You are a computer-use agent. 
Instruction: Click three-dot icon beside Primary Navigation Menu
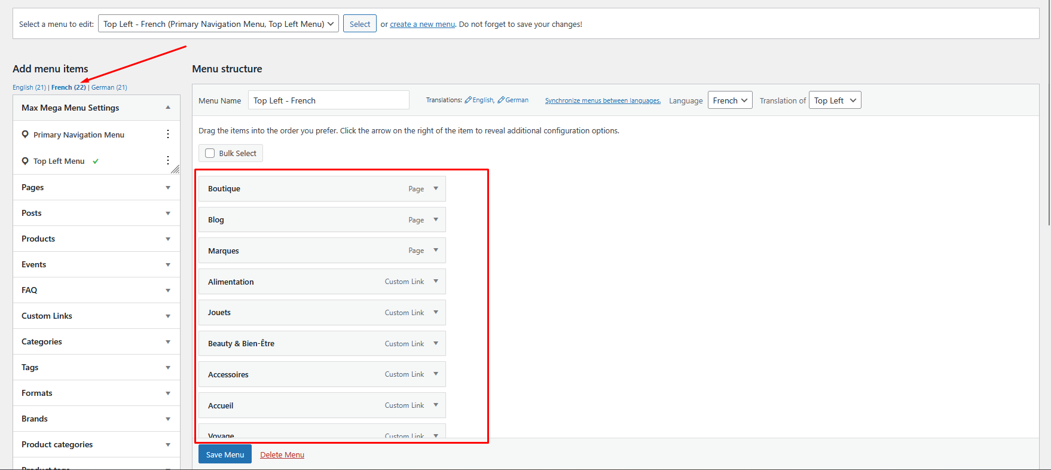168,135
